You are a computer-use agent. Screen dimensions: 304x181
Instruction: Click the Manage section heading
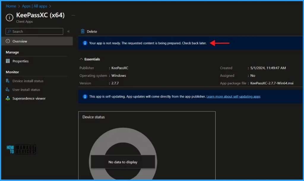pyautogui.click(x=12, y=52)
